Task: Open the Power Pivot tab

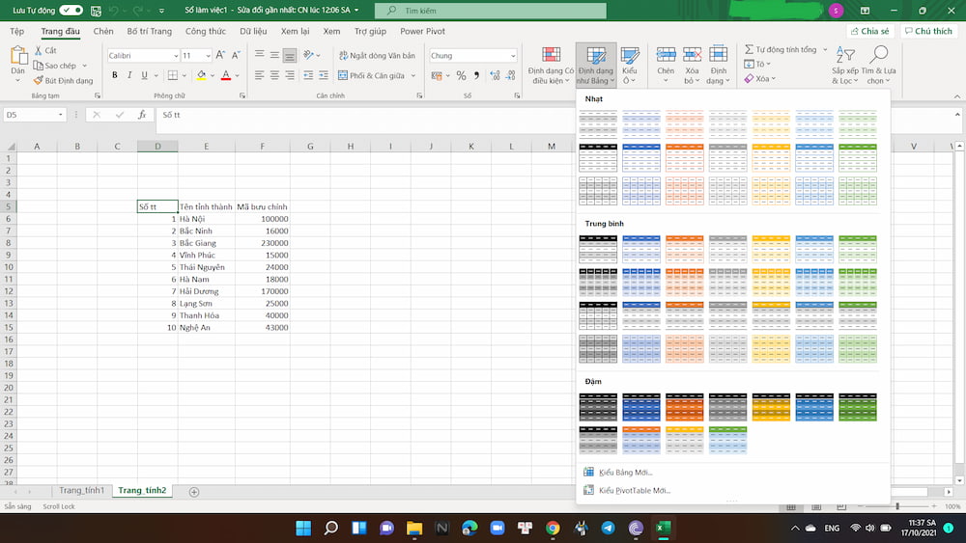Action: coord(422,31)
